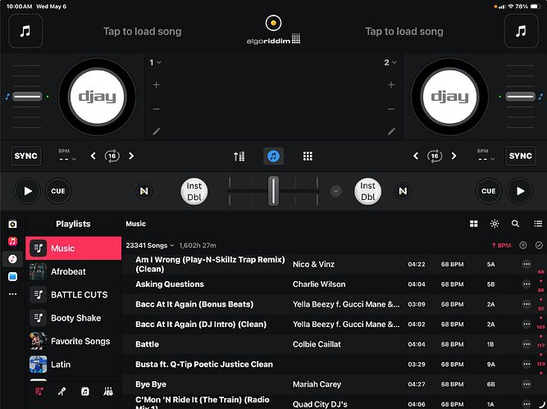Open options for Asking Questions track
547x409 pixels.
[526, 284]
